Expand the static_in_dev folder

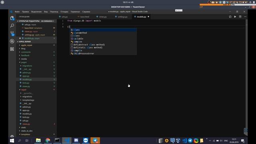pos(27,131)
